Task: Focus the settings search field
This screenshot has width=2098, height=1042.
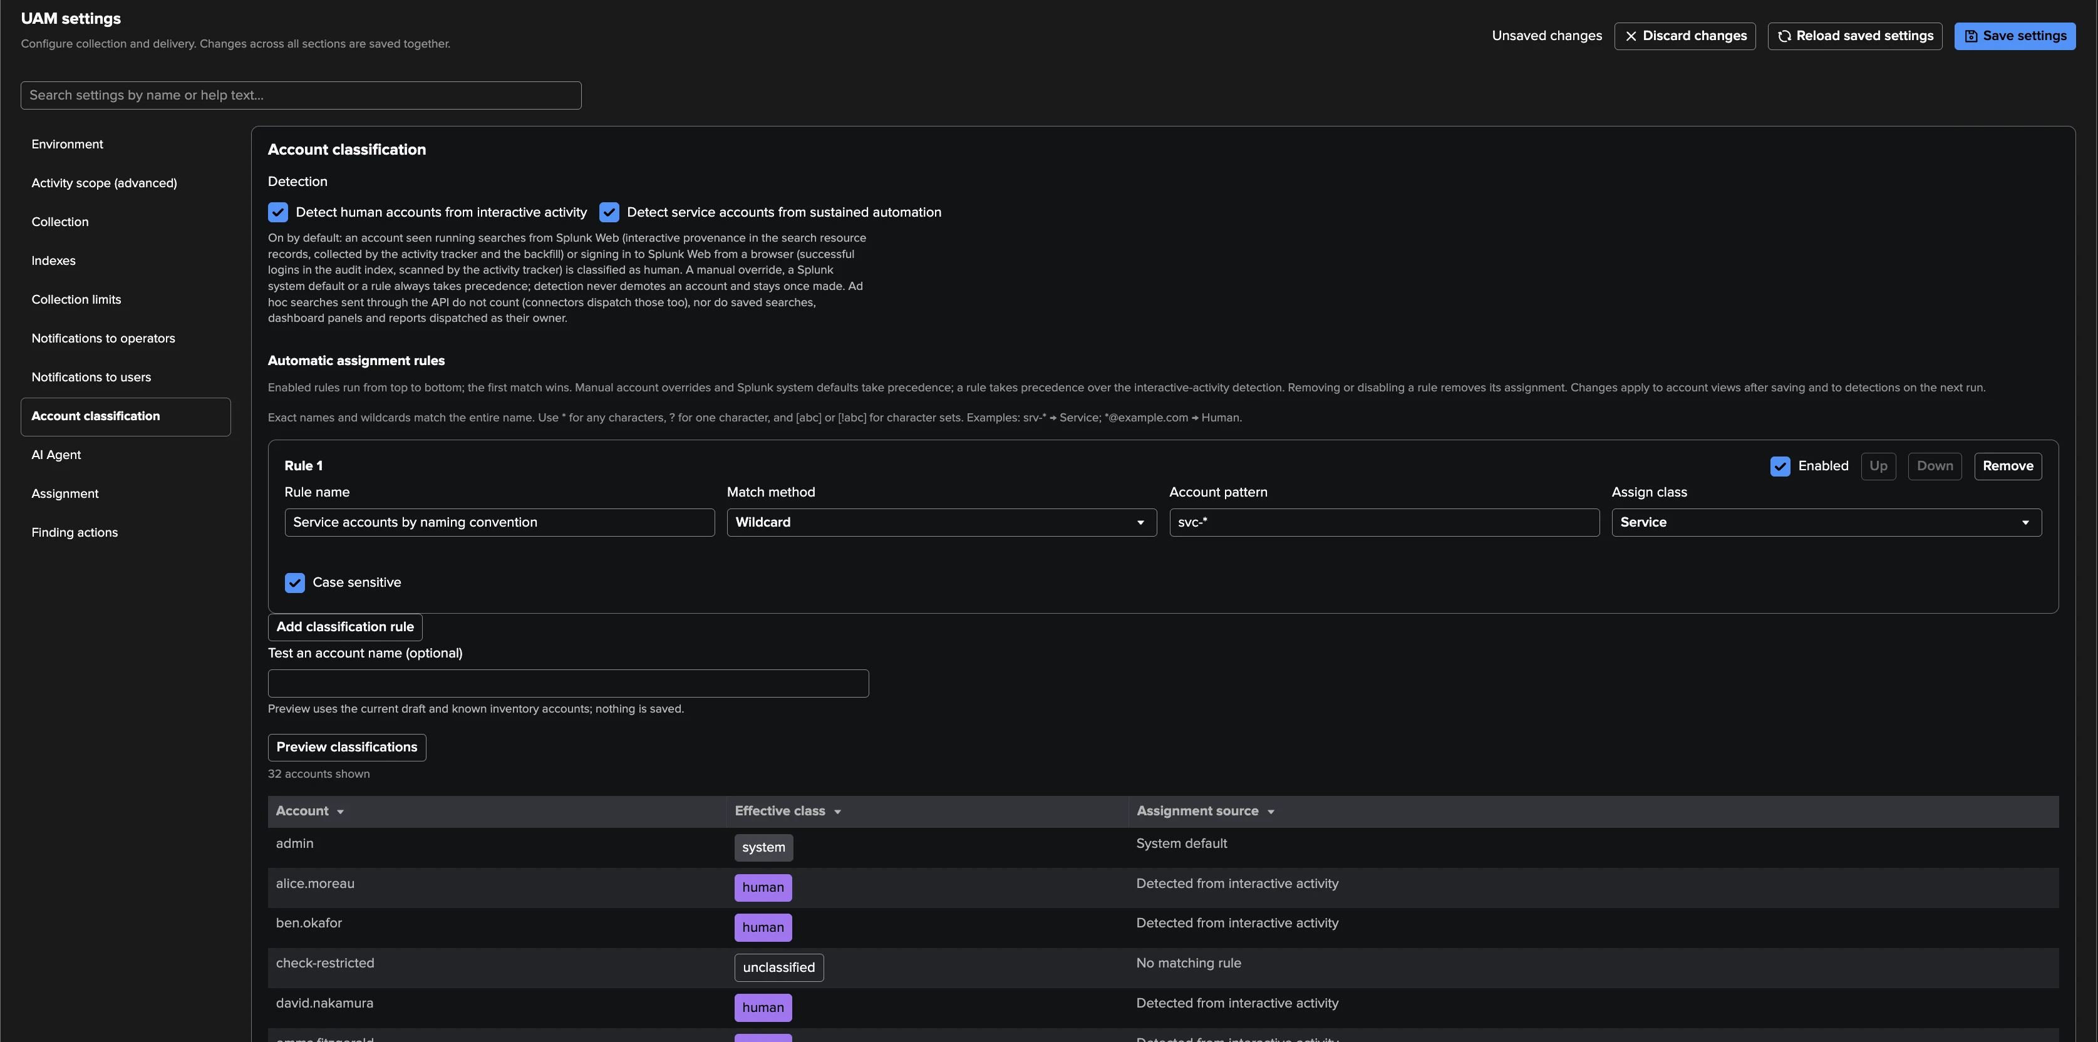Action: [x=301, y=95]
